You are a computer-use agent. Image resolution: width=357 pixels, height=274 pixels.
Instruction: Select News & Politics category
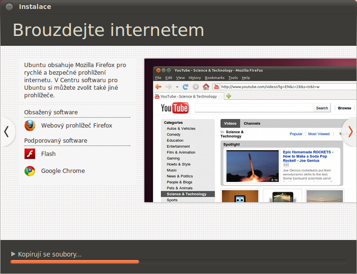point(179,176)
